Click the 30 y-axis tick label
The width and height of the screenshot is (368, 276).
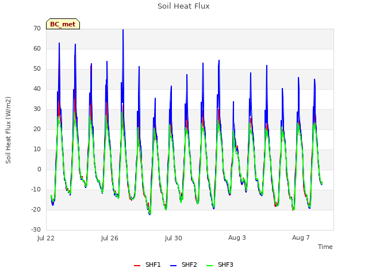pyautogui.click(x=37, y=109)
